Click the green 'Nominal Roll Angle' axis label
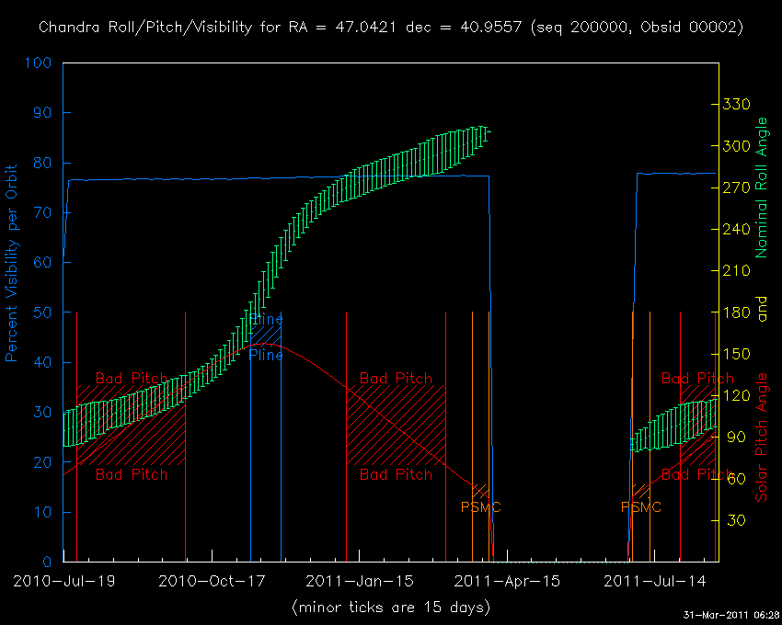 761,187
